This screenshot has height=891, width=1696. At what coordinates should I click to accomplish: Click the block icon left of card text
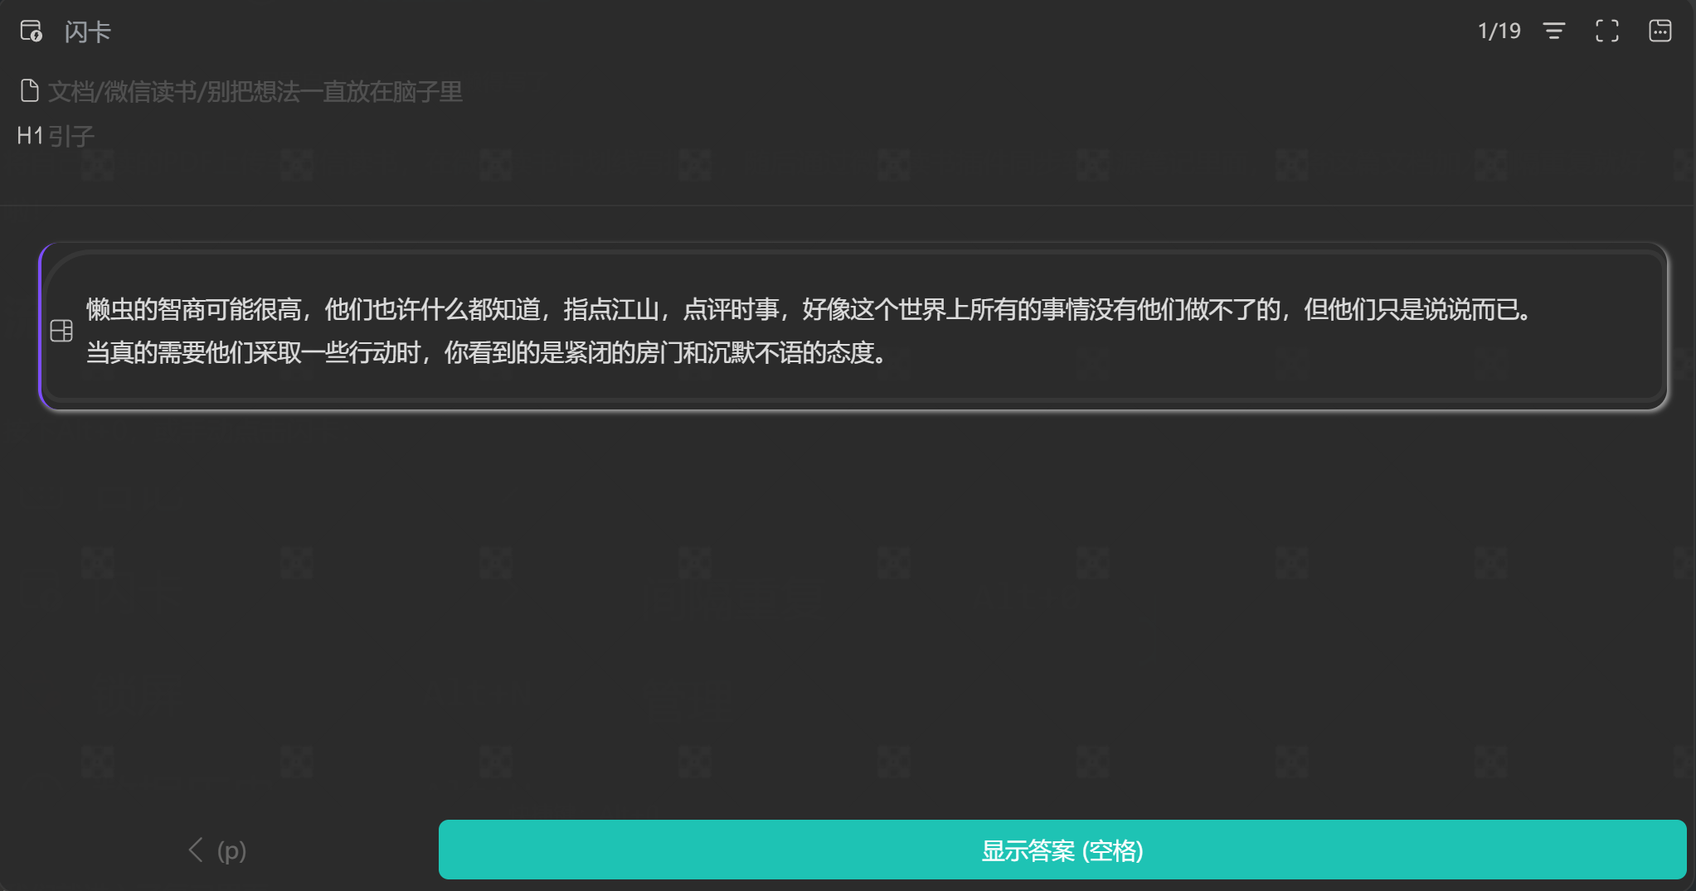tap(61, 331)
